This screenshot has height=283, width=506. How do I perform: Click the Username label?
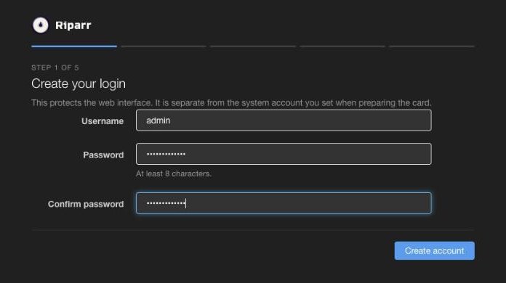coord(103,121)
